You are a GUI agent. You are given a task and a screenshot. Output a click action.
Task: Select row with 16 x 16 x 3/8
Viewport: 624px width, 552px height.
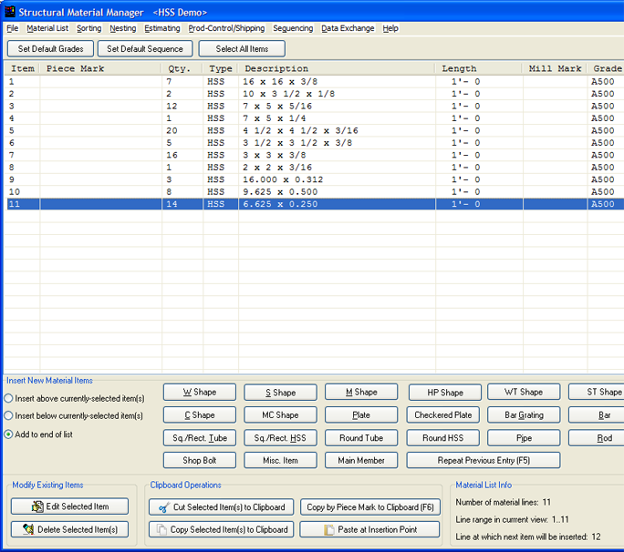tap(315, 81)
